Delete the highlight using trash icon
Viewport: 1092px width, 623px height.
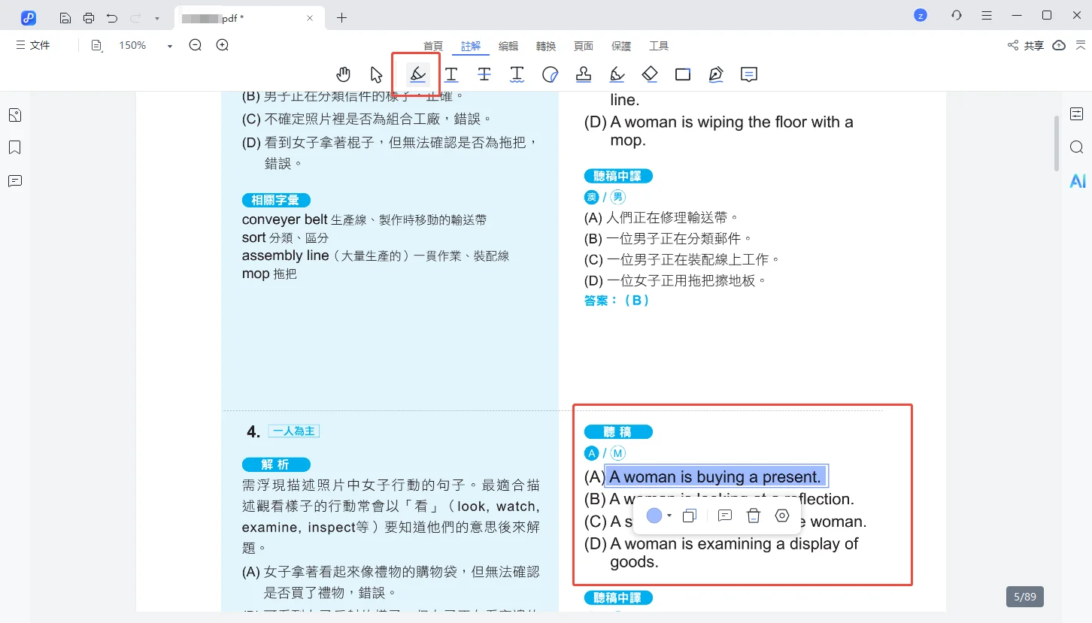coord(754,516)
